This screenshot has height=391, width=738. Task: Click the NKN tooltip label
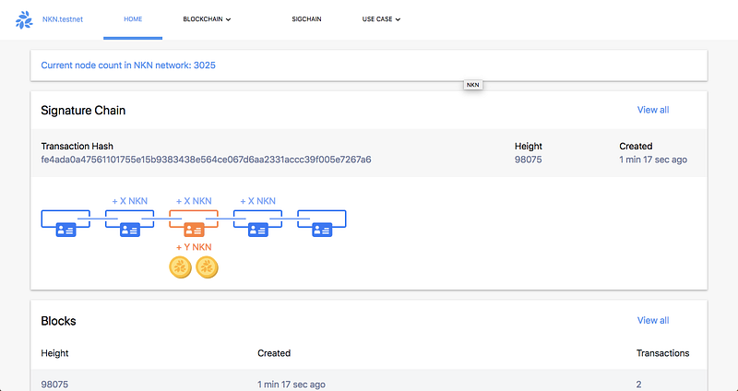click(472, 85)
